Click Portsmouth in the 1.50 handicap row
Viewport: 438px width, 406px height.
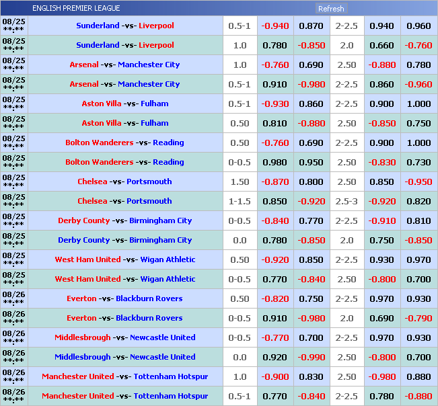coord(151,182)
